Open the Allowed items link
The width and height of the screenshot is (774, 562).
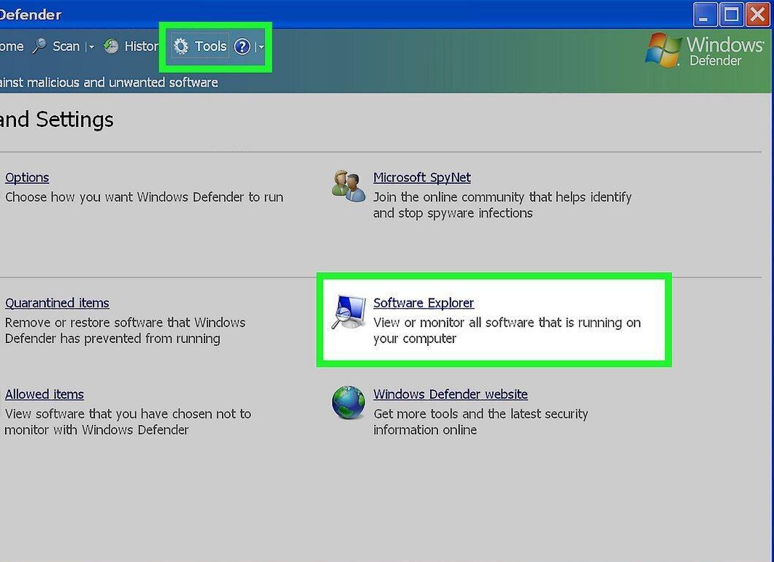(x=45, y=394)
